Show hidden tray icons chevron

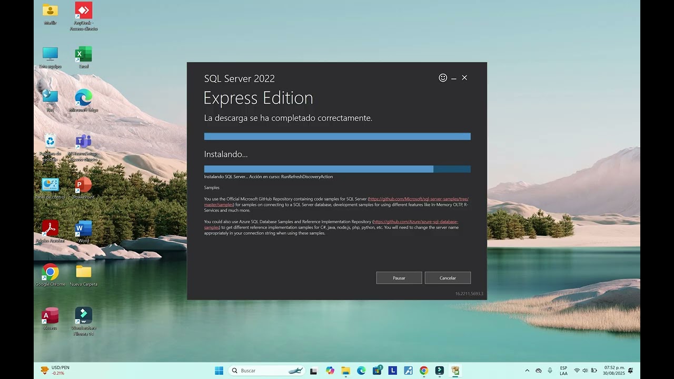(527, 371)
